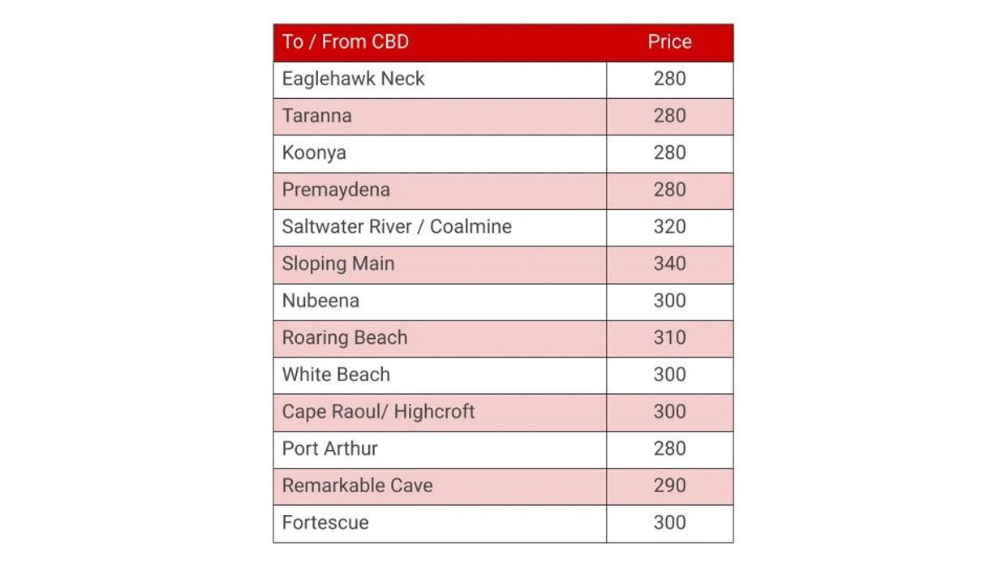Click the Premaydena destination cell
Viewport: 1006px width, 566px height.
(336, 190)
